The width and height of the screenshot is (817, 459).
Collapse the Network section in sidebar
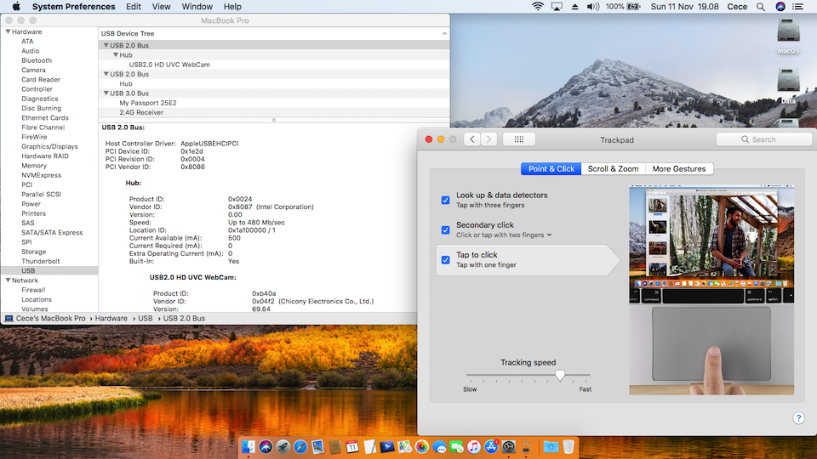click(x=8, y=280)
